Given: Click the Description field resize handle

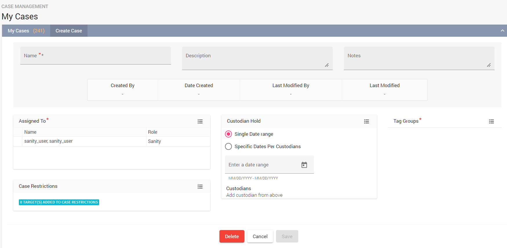Looking at the screenshot, I should tap(327, 65).
